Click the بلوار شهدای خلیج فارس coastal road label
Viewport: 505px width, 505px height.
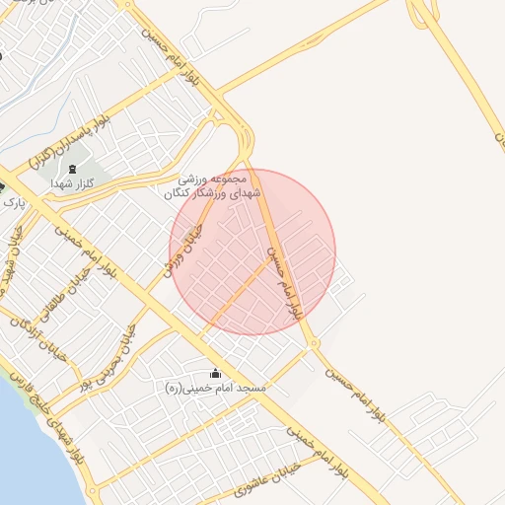[x=46, y=418]
